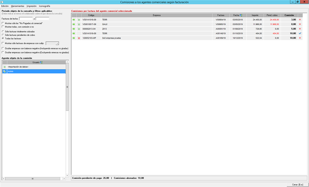
Task: Click green arrow icon for invoice V00664/19
Action: point(74,20)
